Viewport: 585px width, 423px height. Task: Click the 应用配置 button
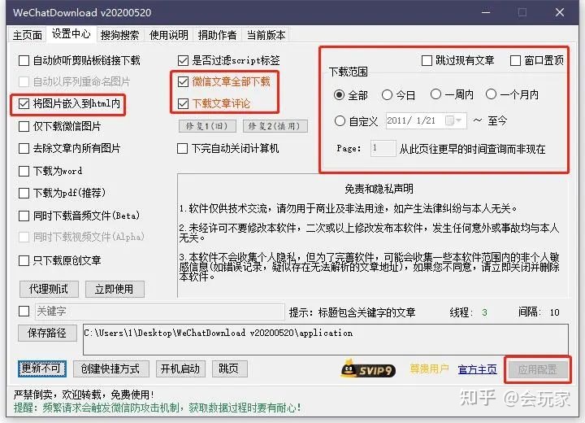pyautogui.click(x=537, y=370)
